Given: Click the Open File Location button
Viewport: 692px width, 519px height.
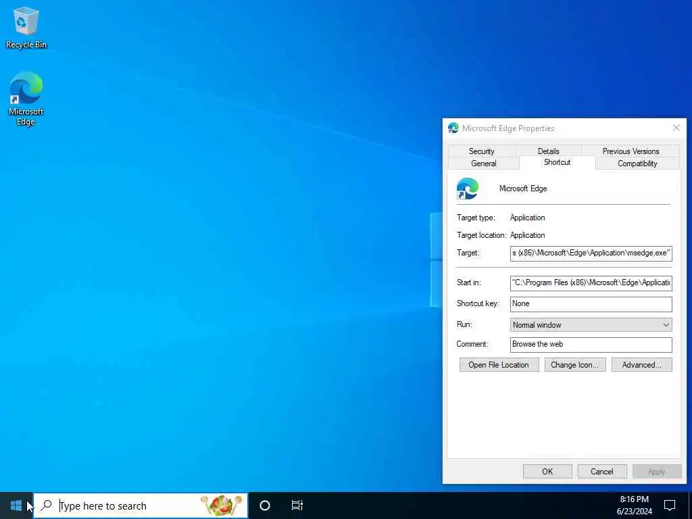Looking at the screenshot, I should 499,365.
